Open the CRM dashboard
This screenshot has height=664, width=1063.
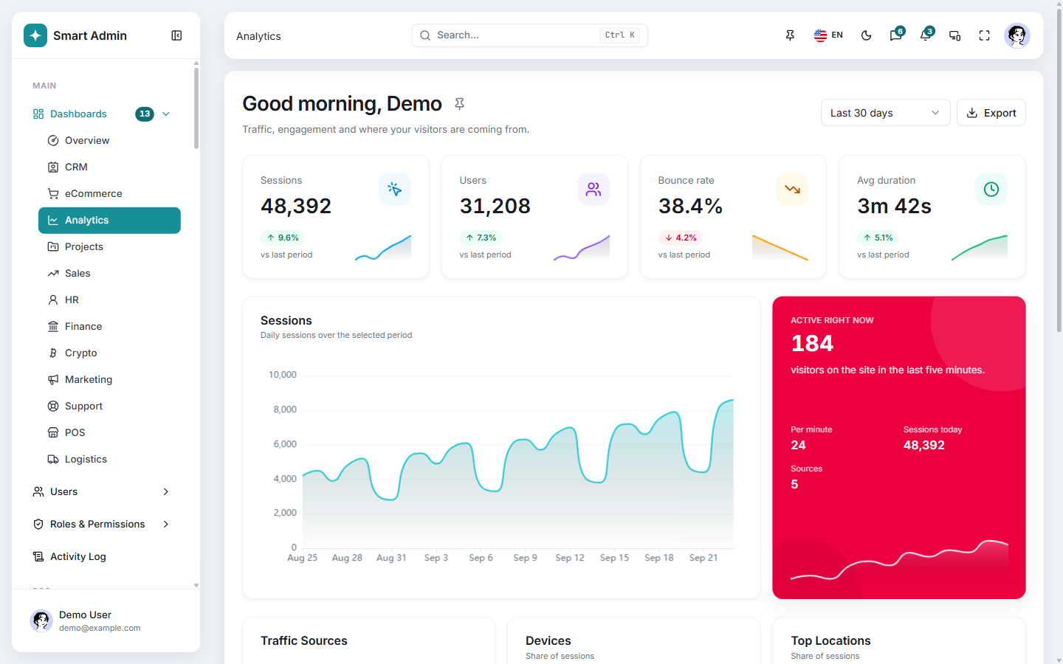[109, 167]
